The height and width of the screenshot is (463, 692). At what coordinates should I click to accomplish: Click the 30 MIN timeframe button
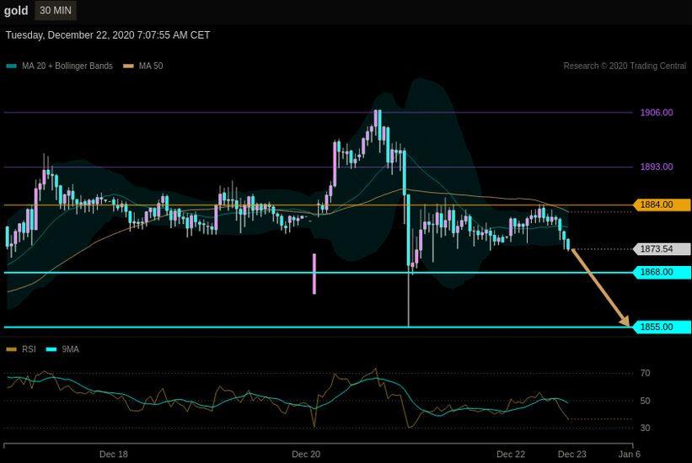(55, 10)
